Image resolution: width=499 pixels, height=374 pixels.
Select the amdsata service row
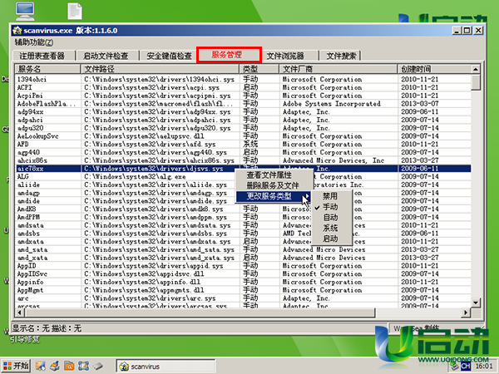(244, 225)
